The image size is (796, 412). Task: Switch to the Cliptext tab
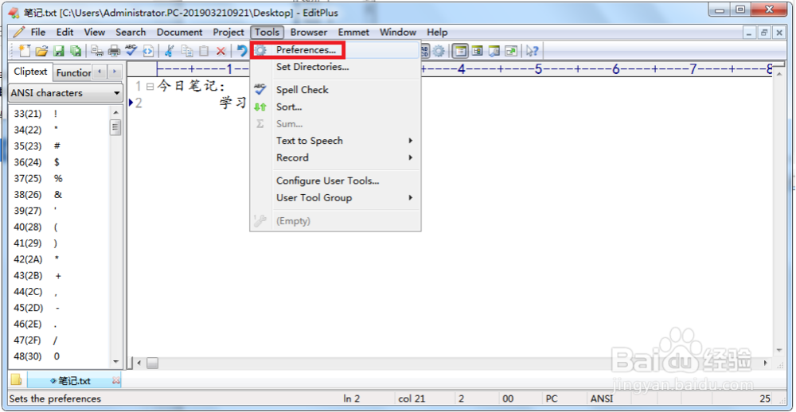coord(30,72)
